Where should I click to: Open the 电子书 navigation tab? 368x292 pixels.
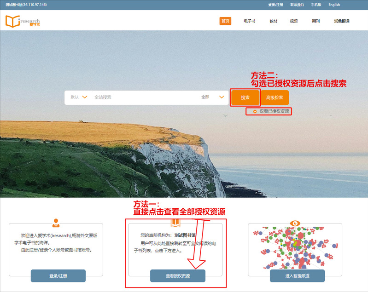[249, 21]
